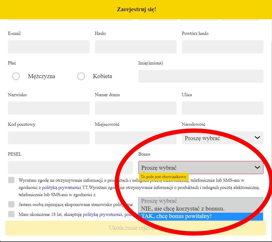The width and height of the screenshot is (272, 242).
Task: Tick the politically exposed position checkbox
Action: pos(11,204)
